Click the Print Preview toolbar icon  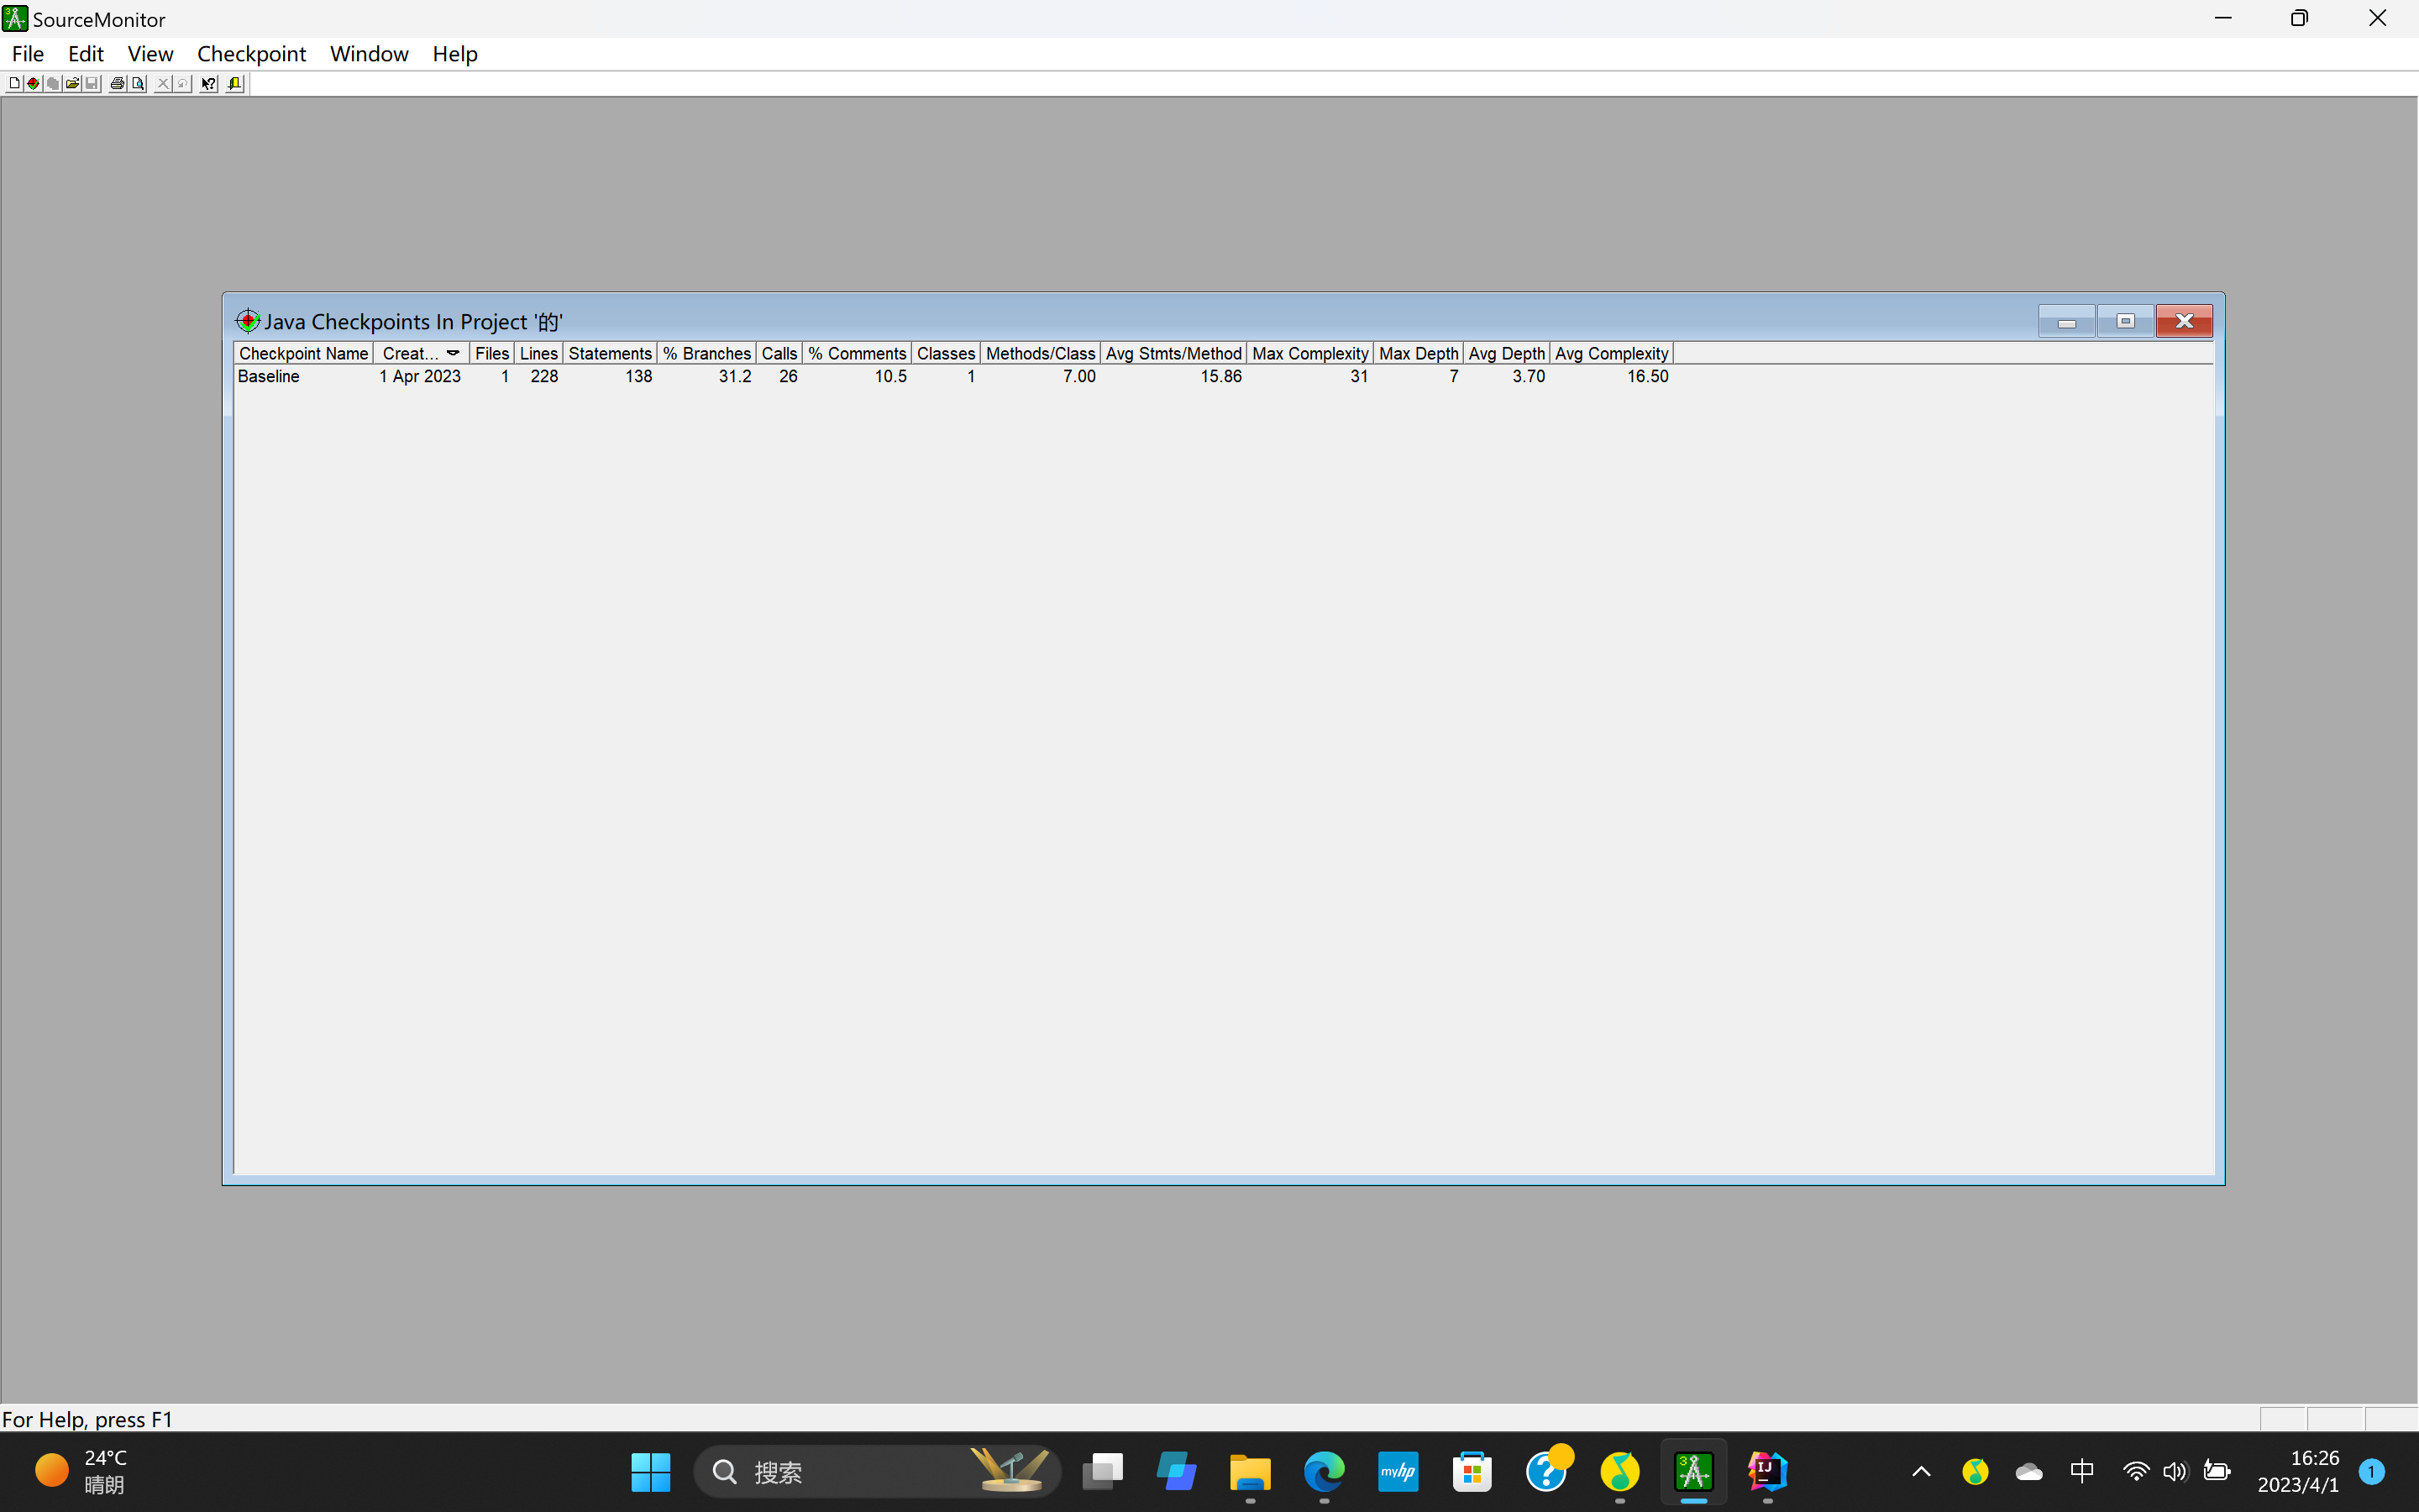click(138, 84)
